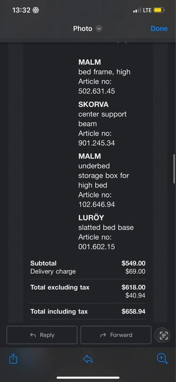Image resolution: width=176 pixels, height=382 pixels.
Task: Tap the markup pen icon at bottom right
Action: [162, 358]
